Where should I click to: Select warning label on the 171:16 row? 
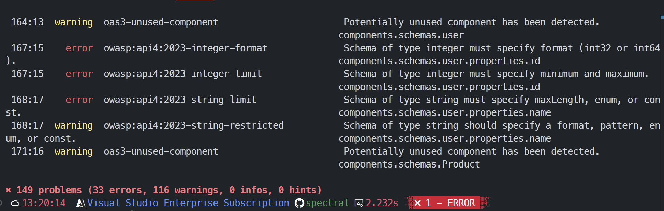74,152
